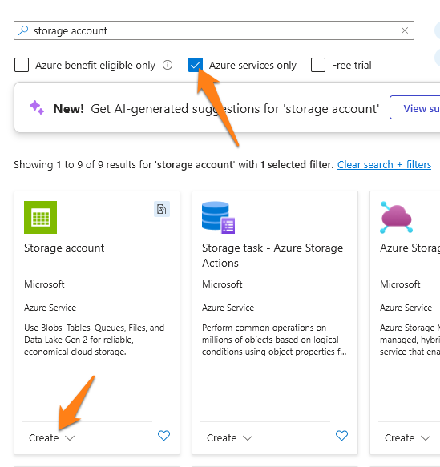Open info icon beside Azure benefit eligible
440x467 pixels.
coord(168,65)
